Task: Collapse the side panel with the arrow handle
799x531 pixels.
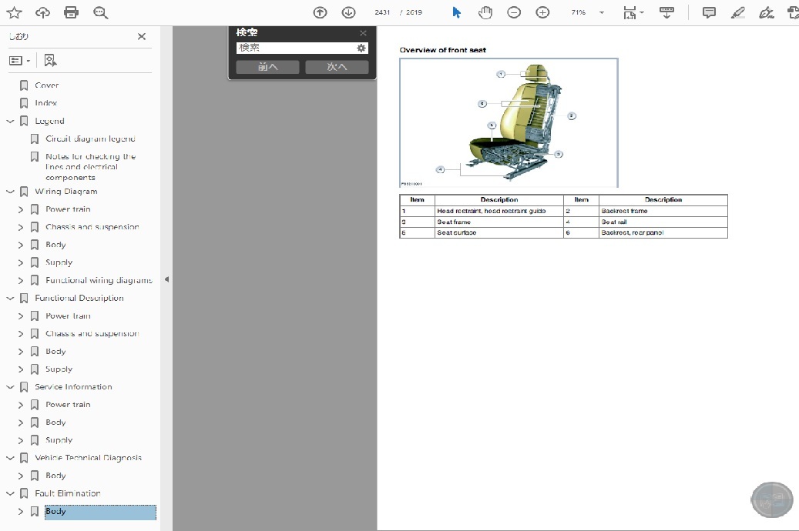Action: tap(166, 279)
